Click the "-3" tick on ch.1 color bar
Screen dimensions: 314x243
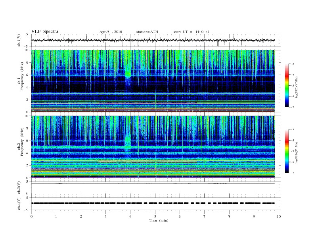[x=293, y=64]
